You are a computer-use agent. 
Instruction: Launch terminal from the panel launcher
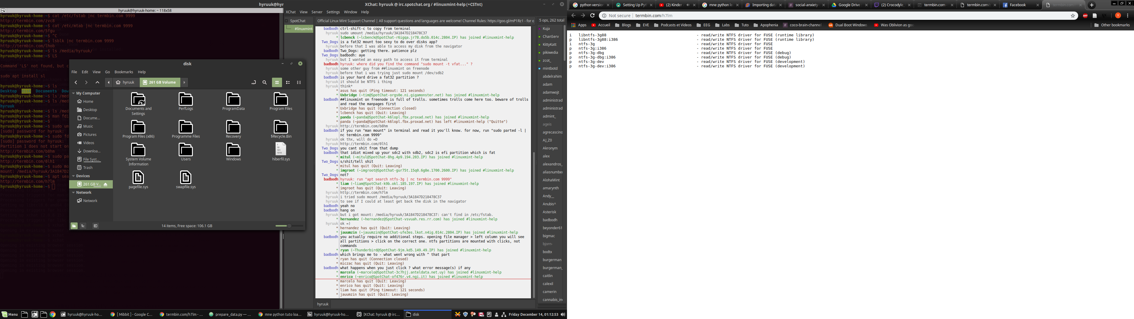(x=34, y=314)
